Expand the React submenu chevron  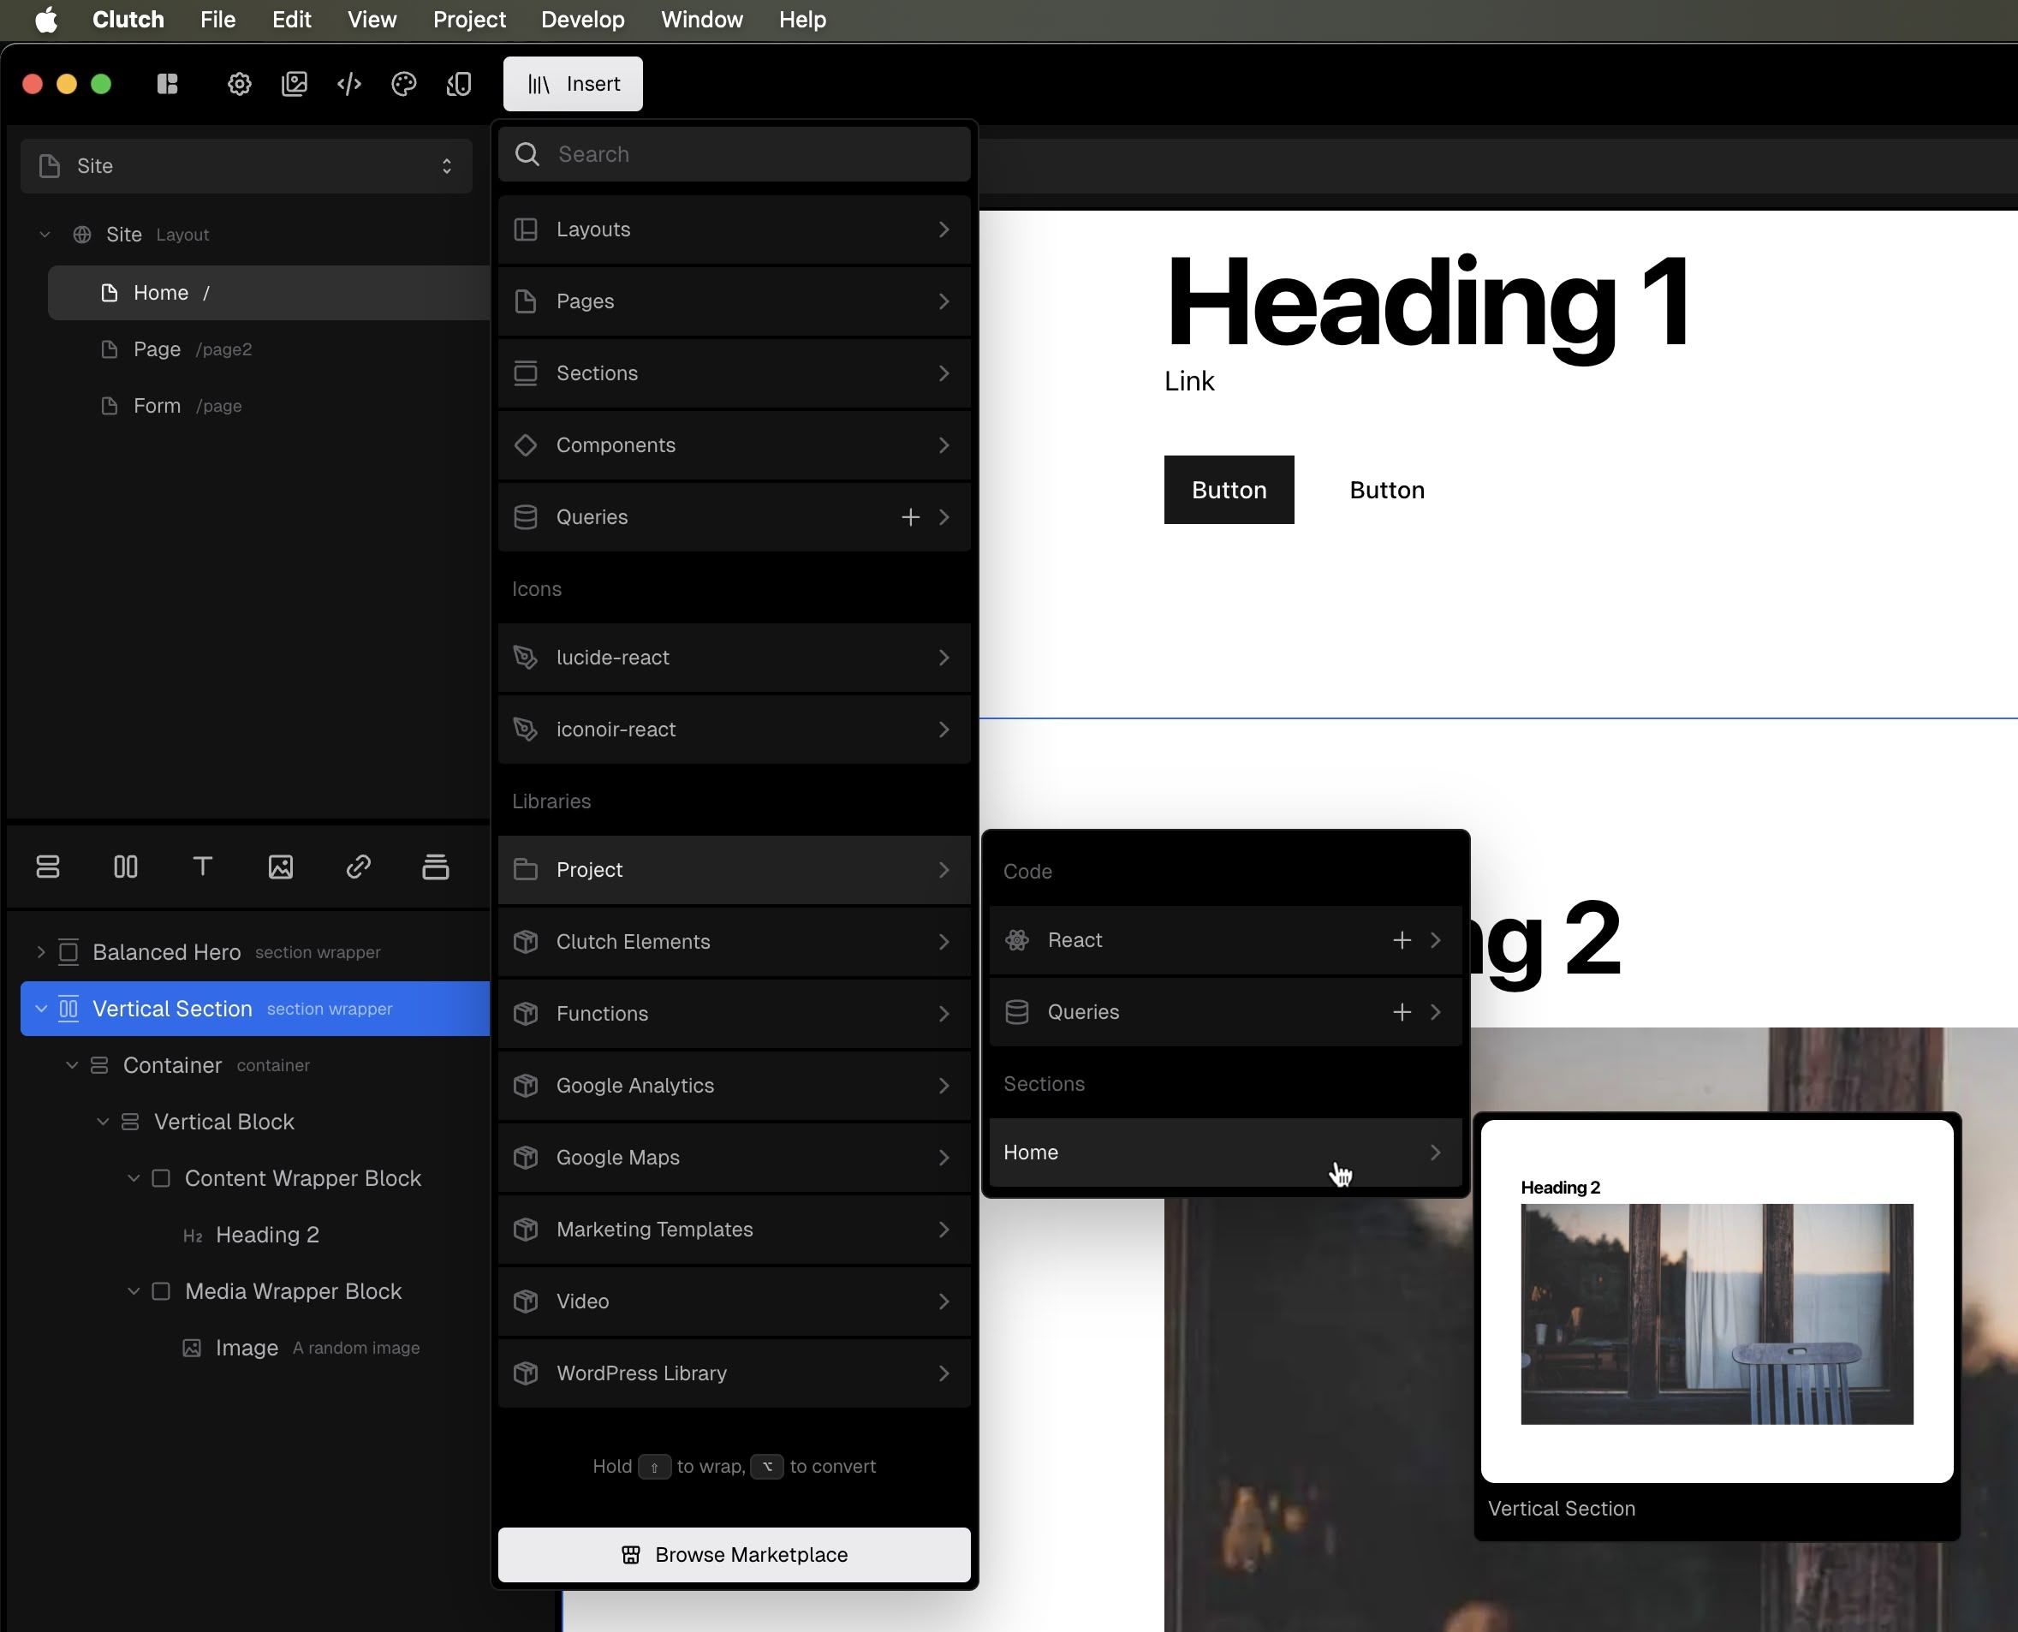(1434, 940)
